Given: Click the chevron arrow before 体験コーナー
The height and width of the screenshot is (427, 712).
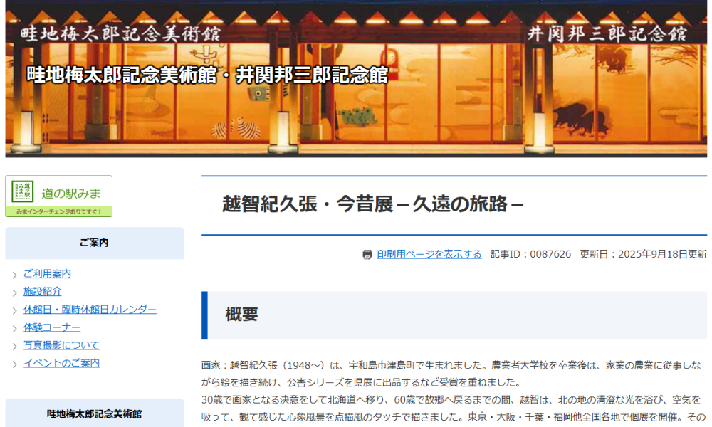Looking at the screenshot, I should [15, 328].
